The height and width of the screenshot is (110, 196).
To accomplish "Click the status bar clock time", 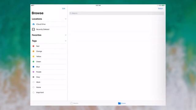I will [x=98, y=5].
